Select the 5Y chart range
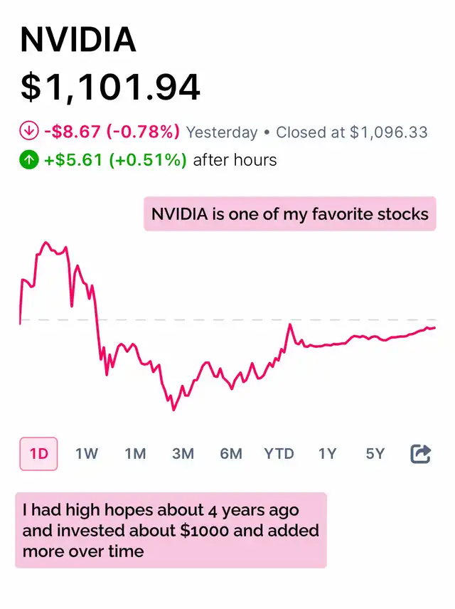Viewport: 455px width, 609px height. 375,454
